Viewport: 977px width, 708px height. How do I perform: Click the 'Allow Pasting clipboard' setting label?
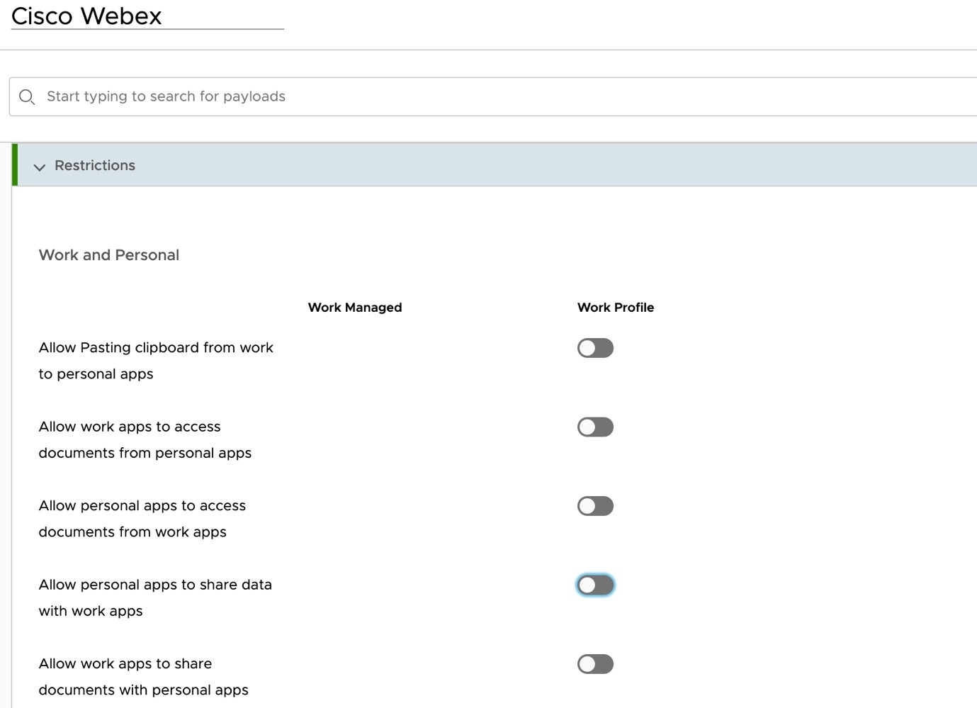[156, 360]
